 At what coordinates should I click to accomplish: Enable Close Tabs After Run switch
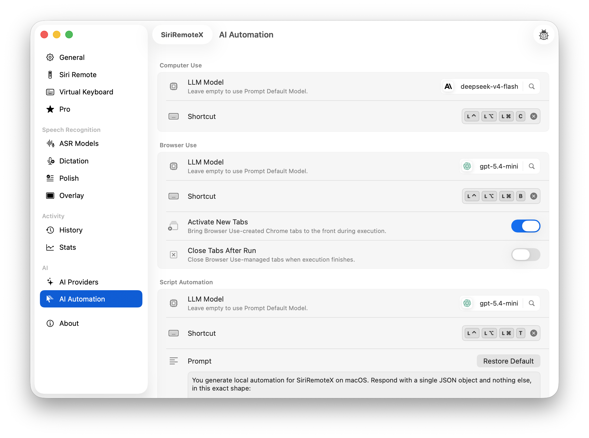526,255
